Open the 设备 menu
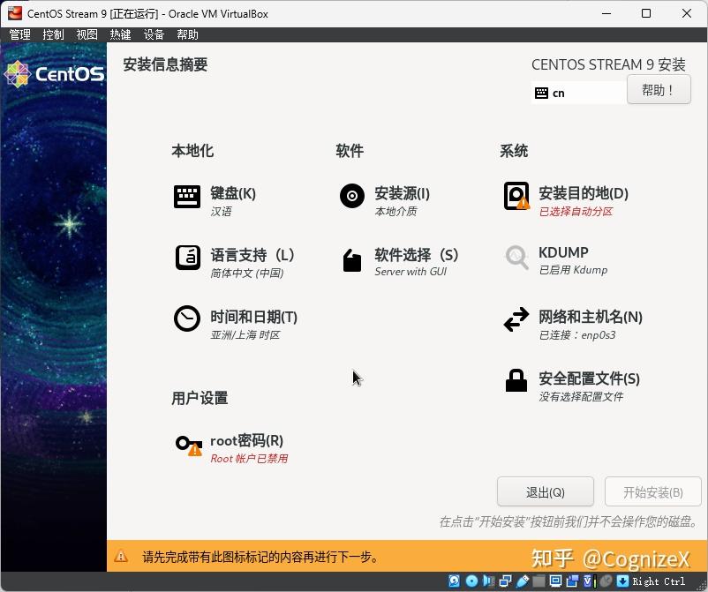This screenshot has height=592, width=708. coord(152,34)
